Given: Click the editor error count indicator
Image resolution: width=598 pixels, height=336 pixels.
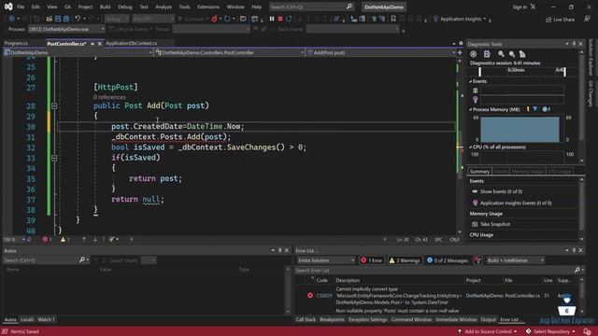Looking at the screenshot, I should pyautogui.click(x=48, y=240).
